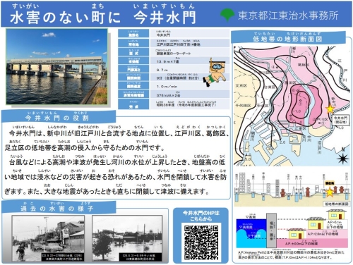Click the title 水害のない町に 今井水門

coord(102,18)
